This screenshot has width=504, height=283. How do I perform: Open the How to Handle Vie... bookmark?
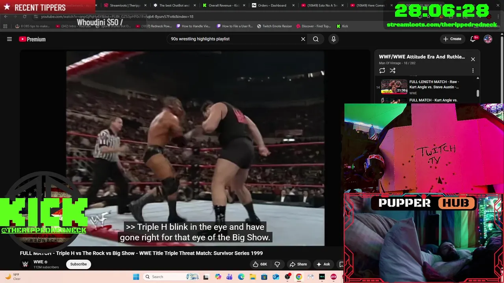coord(194,26)
